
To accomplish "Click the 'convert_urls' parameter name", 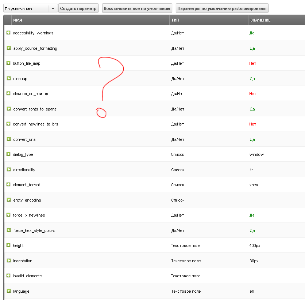I will point(24,139).
